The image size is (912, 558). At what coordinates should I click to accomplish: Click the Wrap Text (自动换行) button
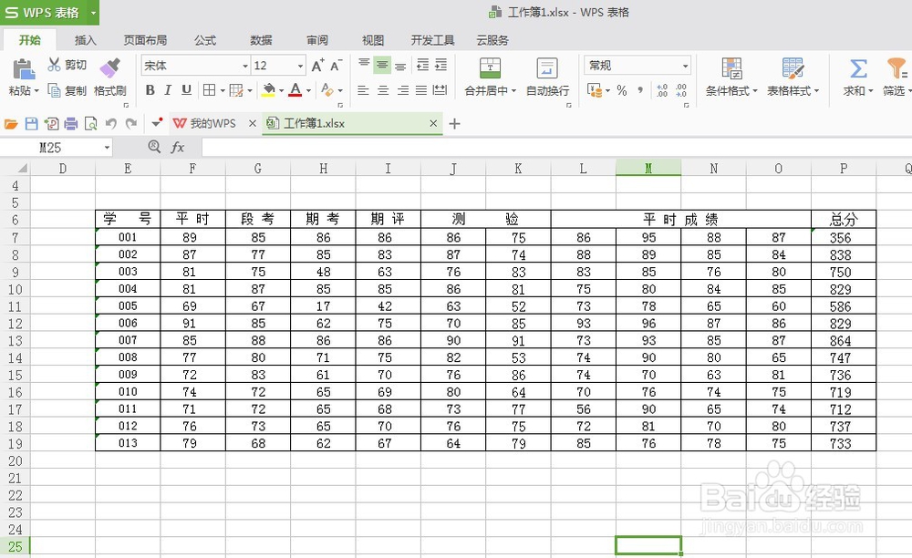(x=547, y=77)
